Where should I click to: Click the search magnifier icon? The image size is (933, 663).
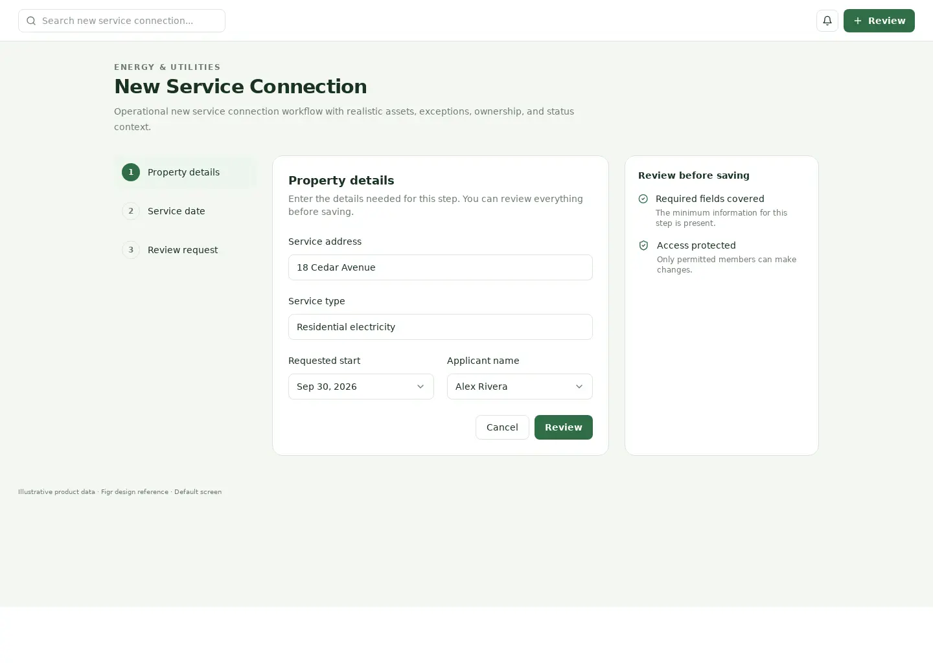(31, 21)
